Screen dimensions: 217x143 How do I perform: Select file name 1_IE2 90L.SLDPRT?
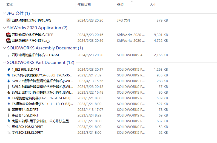pyautogui.click(x=25, y=70)
